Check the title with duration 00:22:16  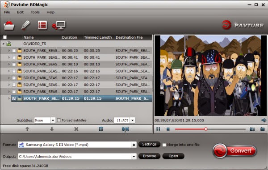[x=14, y=71]
